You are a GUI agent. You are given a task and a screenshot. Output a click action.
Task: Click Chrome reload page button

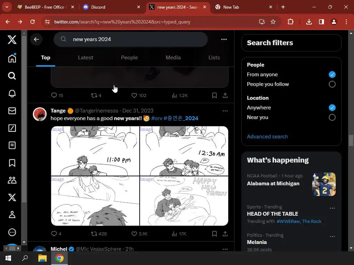(32, 22)
